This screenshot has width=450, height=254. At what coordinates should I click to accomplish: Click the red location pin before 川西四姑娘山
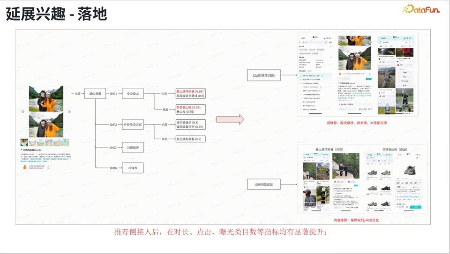(x=22, y=150)
